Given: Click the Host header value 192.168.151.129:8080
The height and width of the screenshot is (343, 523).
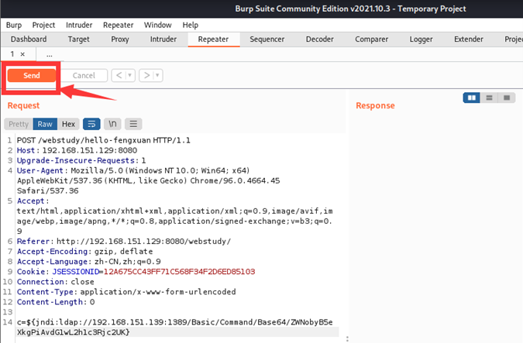Looking at the screenshot, I should pos(90,150).
